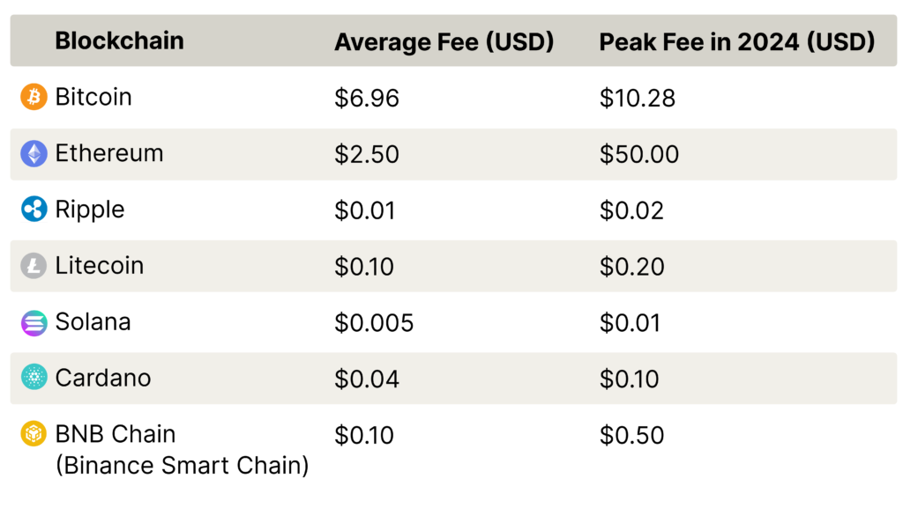Select Bitcoin's $10.28 peak fee cell
Viewport: 903px width, 508px height.
(638, 98)
